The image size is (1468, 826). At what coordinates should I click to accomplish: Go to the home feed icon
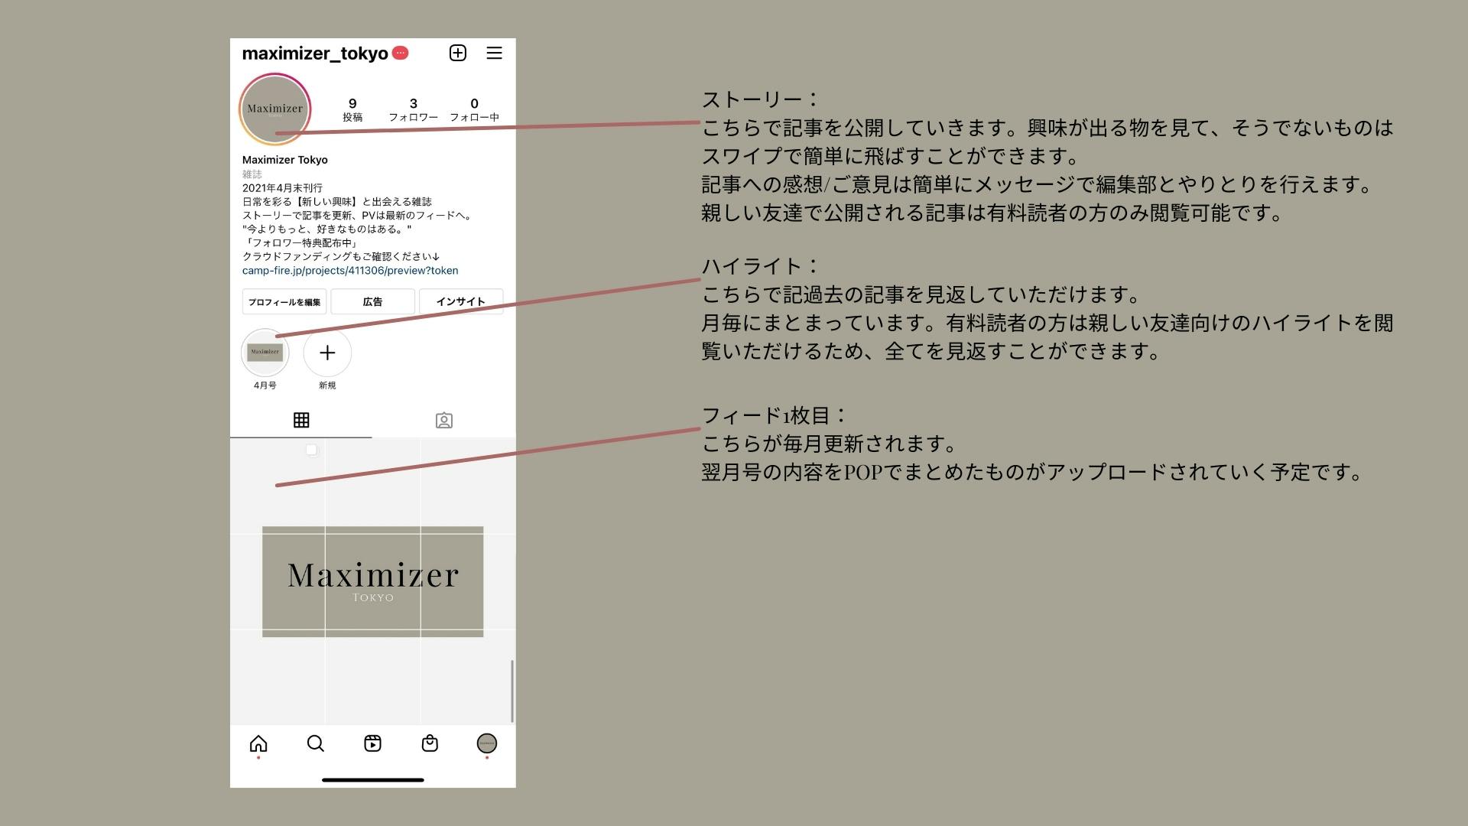click(x=258, y=743)
